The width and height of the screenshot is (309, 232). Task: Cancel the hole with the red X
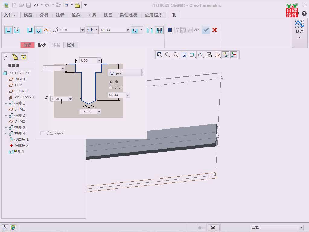tap(215, 30)
